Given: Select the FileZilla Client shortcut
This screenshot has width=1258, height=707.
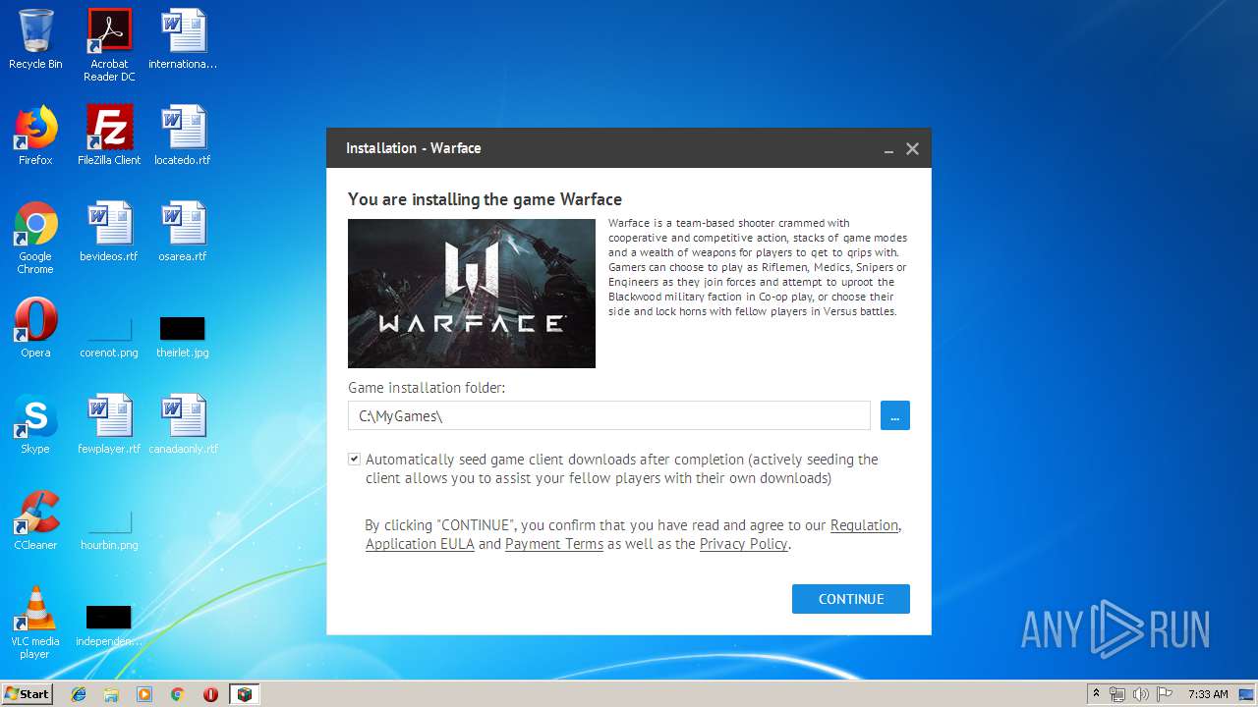Looking at the screenshot, I should pos(109,136).
